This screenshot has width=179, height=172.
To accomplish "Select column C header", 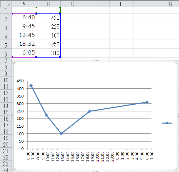I will click(x=73, y=4).
